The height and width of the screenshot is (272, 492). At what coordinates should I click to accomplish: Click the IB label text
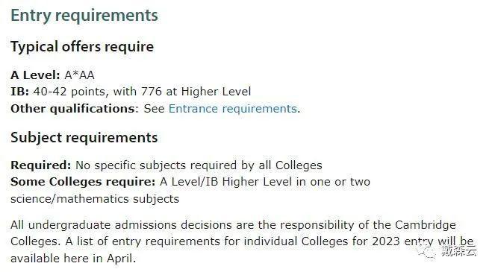click(19, 92)
